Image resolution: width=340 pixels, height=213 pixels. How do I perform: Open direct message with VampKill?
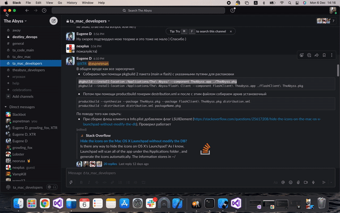(x=19, y=174)
